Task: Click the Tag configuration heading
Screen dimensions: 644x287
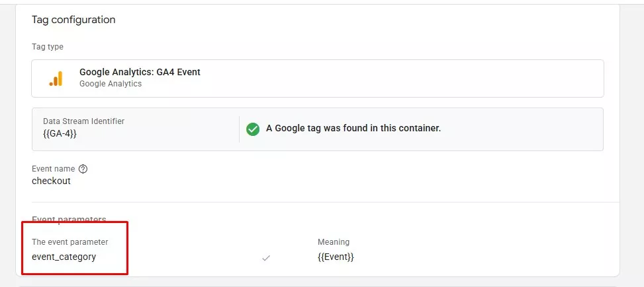Action: coord(73,20)
